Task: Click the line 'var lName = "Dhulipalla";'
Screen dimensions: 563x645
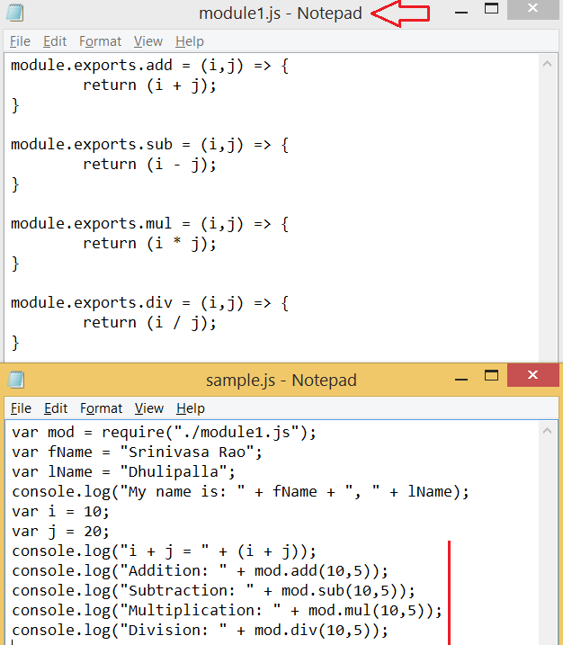Action: click(x=123, y=471)
